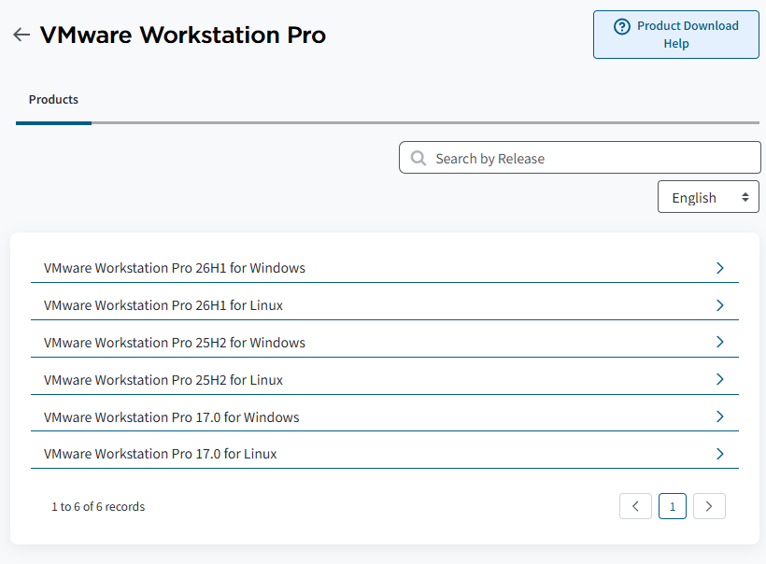Select page 1 in pagination

(673, 506)
